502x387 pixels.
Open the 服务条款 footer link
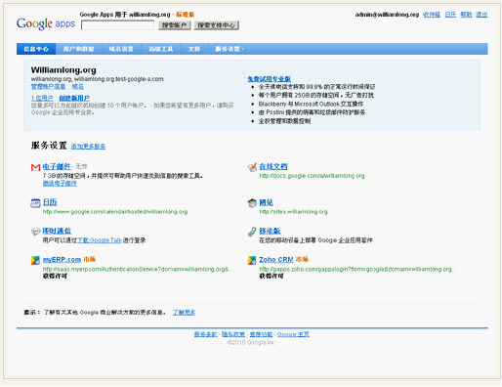click(x=205, y=334)
